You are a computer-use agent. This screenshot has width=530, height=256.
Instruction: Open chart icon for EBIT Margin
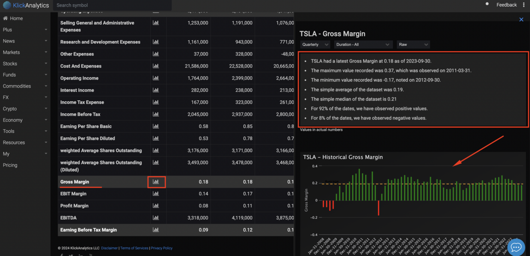156,194
